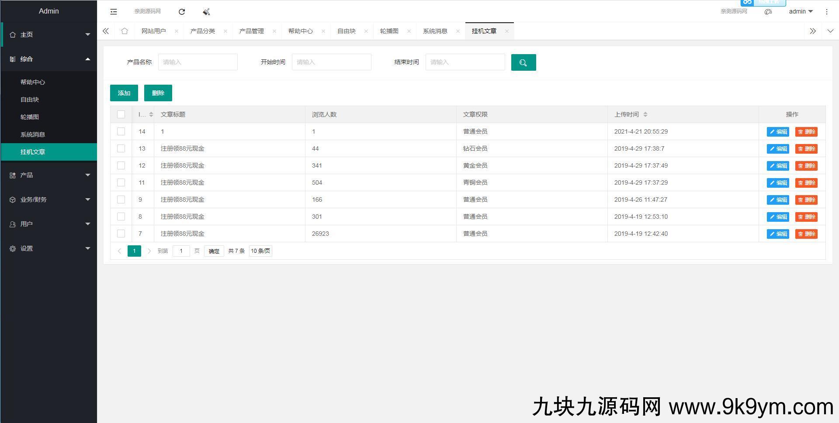Select the clear cache broom icon

point(206,12)
